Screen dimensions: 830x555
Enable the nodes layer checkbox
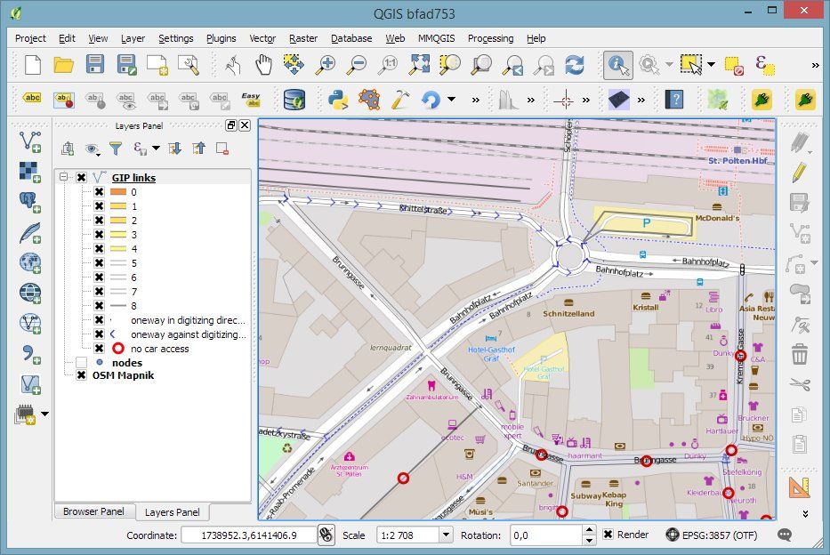click(x=81, y=363)
